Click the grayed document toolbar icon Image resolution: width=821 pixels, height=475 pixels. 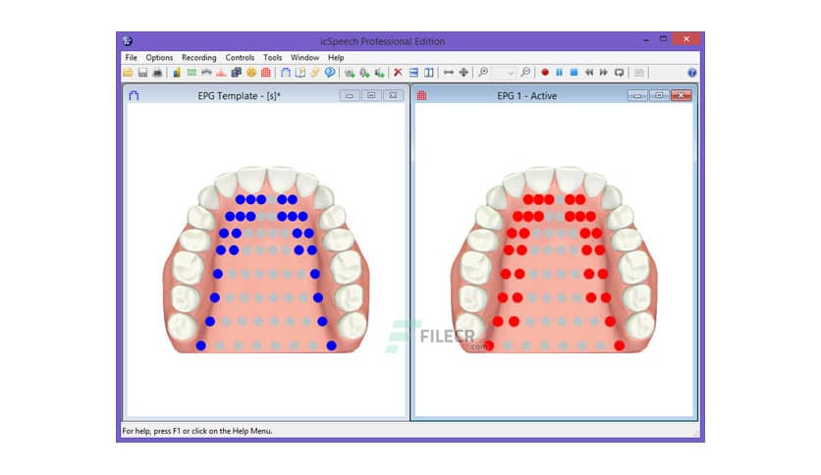(x=638, y=73)
